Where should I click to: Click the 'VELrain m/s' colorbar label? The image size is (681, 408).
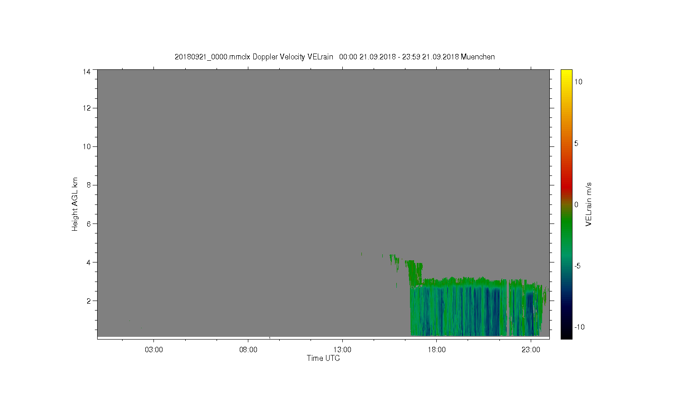[x=588, y=204]
